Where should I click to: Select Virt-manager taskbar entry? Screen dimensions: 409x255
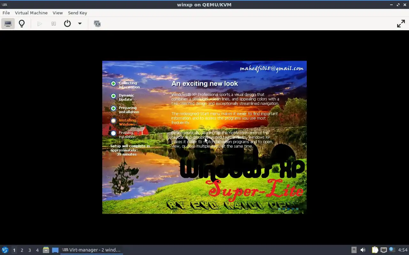tap(92, 250)
